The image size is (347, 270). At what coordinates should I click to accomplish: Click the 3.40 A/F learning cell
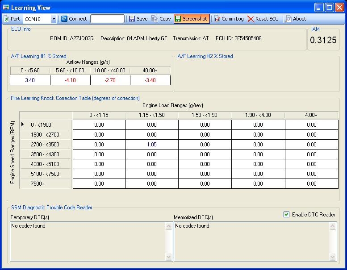[30, 80]
